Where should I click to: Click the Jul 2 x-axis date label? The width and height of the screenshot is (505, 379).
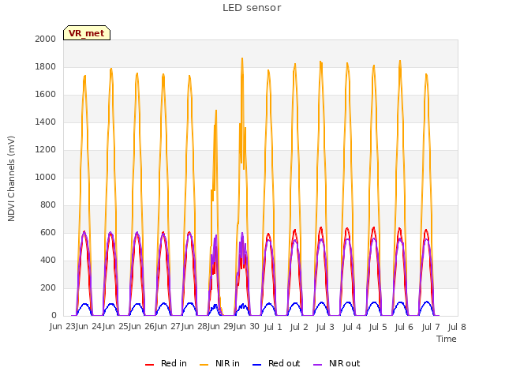click(x=299, y=327)
